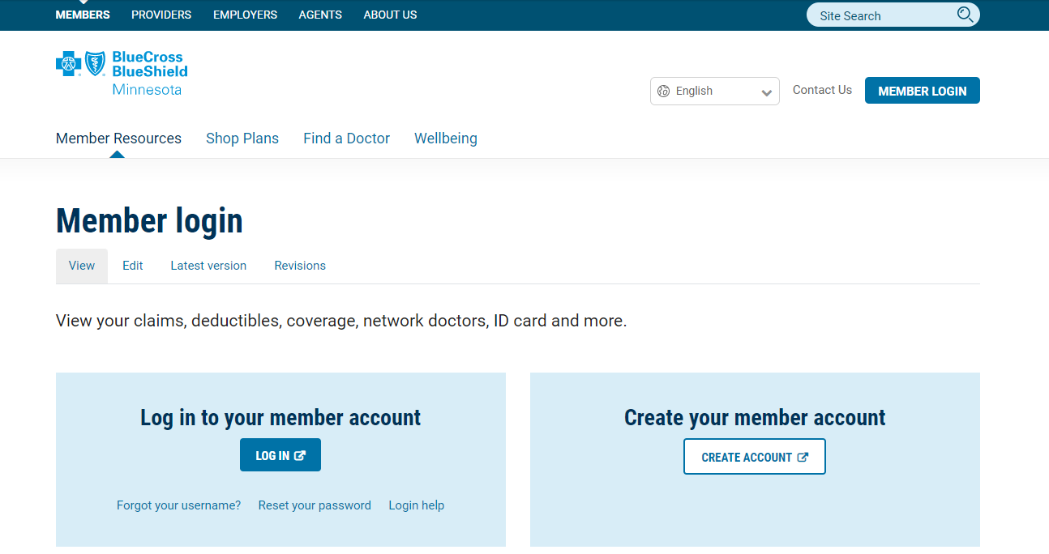This screenshot has height=554, width=1049.
Task: Open the Employers top navigation item
Action: (x=245, y=15)
